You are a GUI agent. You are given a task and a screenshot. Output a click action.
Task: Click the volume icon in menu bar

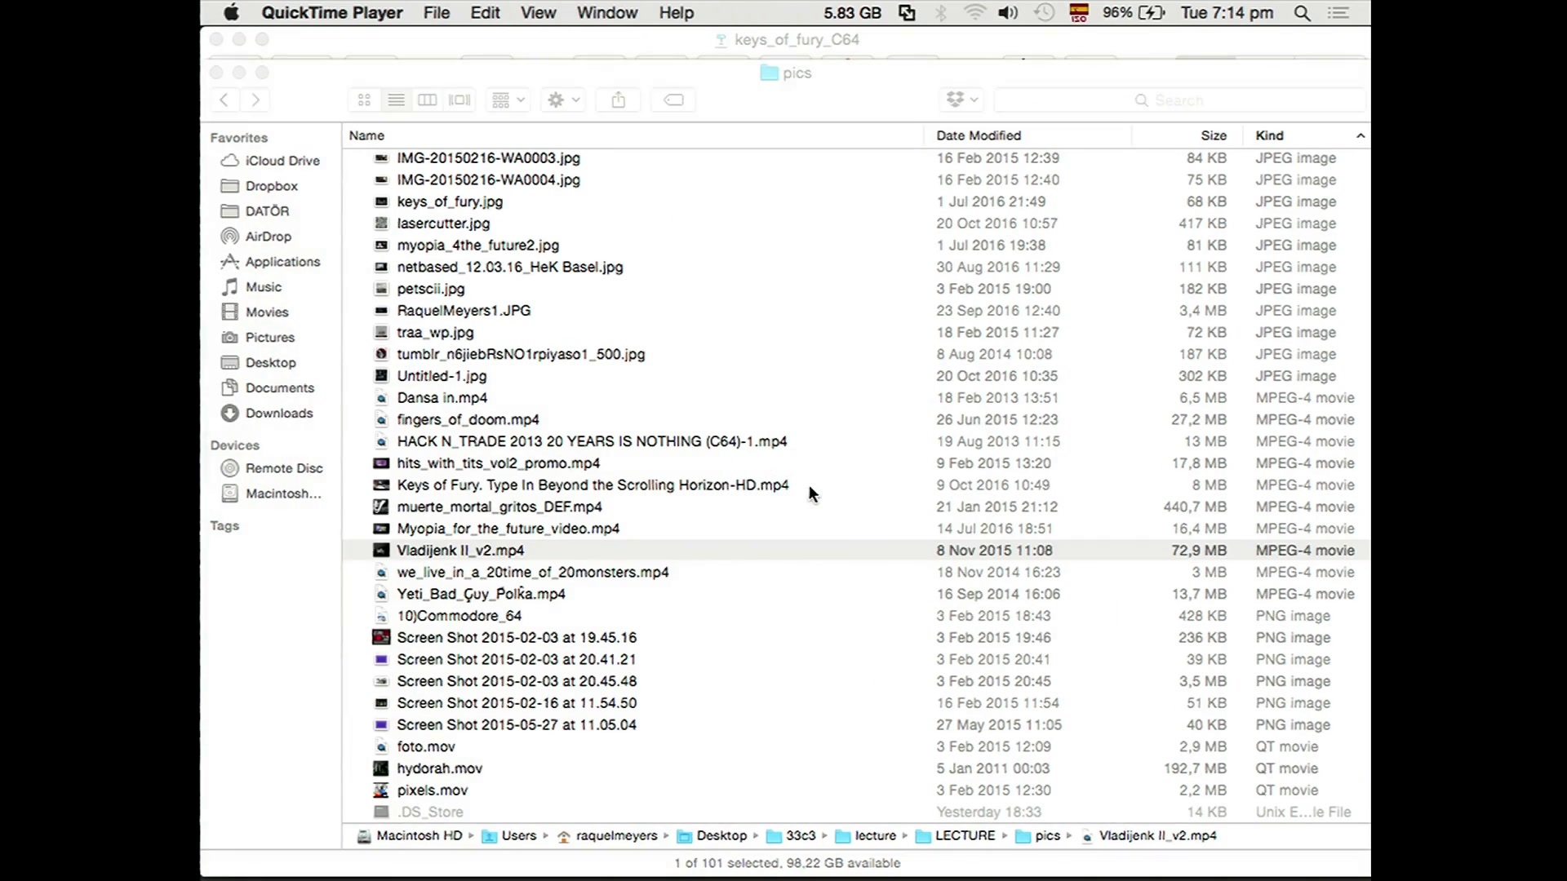point(1008,13)
